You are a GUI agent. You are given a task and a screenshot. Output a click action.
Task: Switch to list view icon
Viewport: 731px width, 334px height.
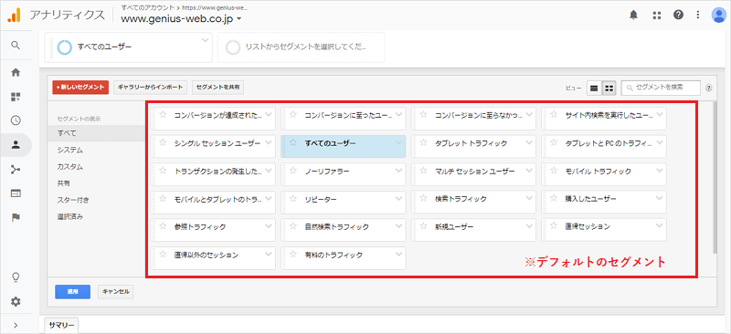click(594, 88)
